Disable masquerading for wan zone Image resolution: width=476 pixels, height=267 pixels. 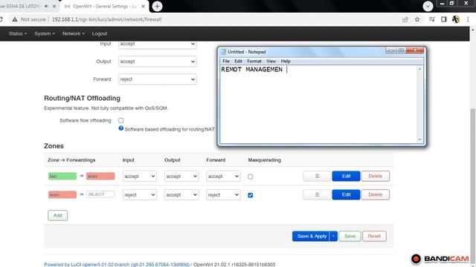(x=250, y=195)
